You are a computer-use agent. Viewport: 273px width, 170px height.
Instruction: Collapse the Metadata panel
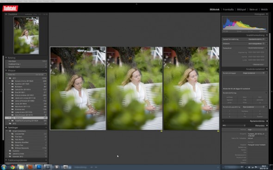267,126
